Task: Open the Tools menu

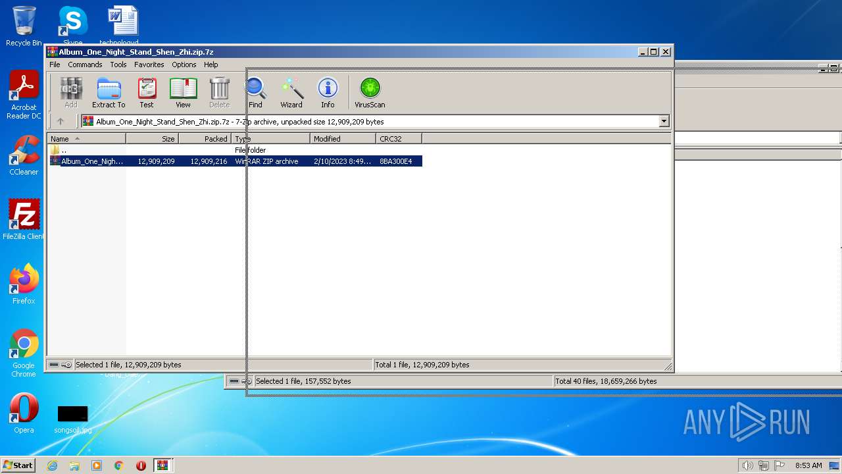Action: 118,65
